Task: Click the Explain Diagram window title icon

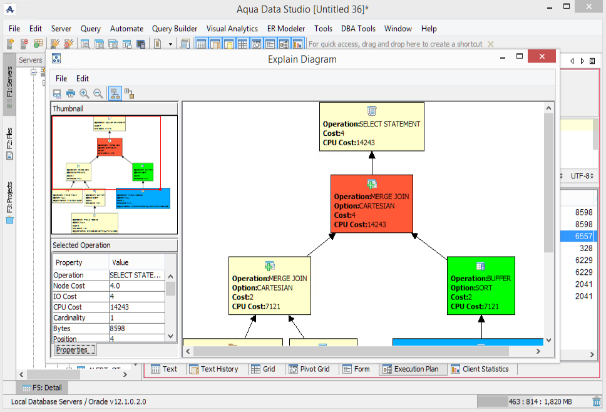Action: [x=56, y=58]
